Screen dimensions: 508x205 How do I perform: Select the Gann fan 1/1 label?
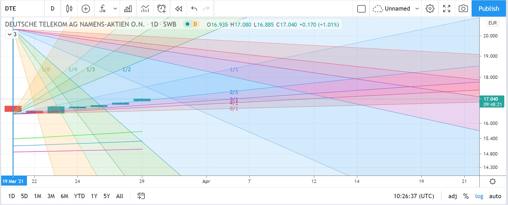click(x=234, y=69)
